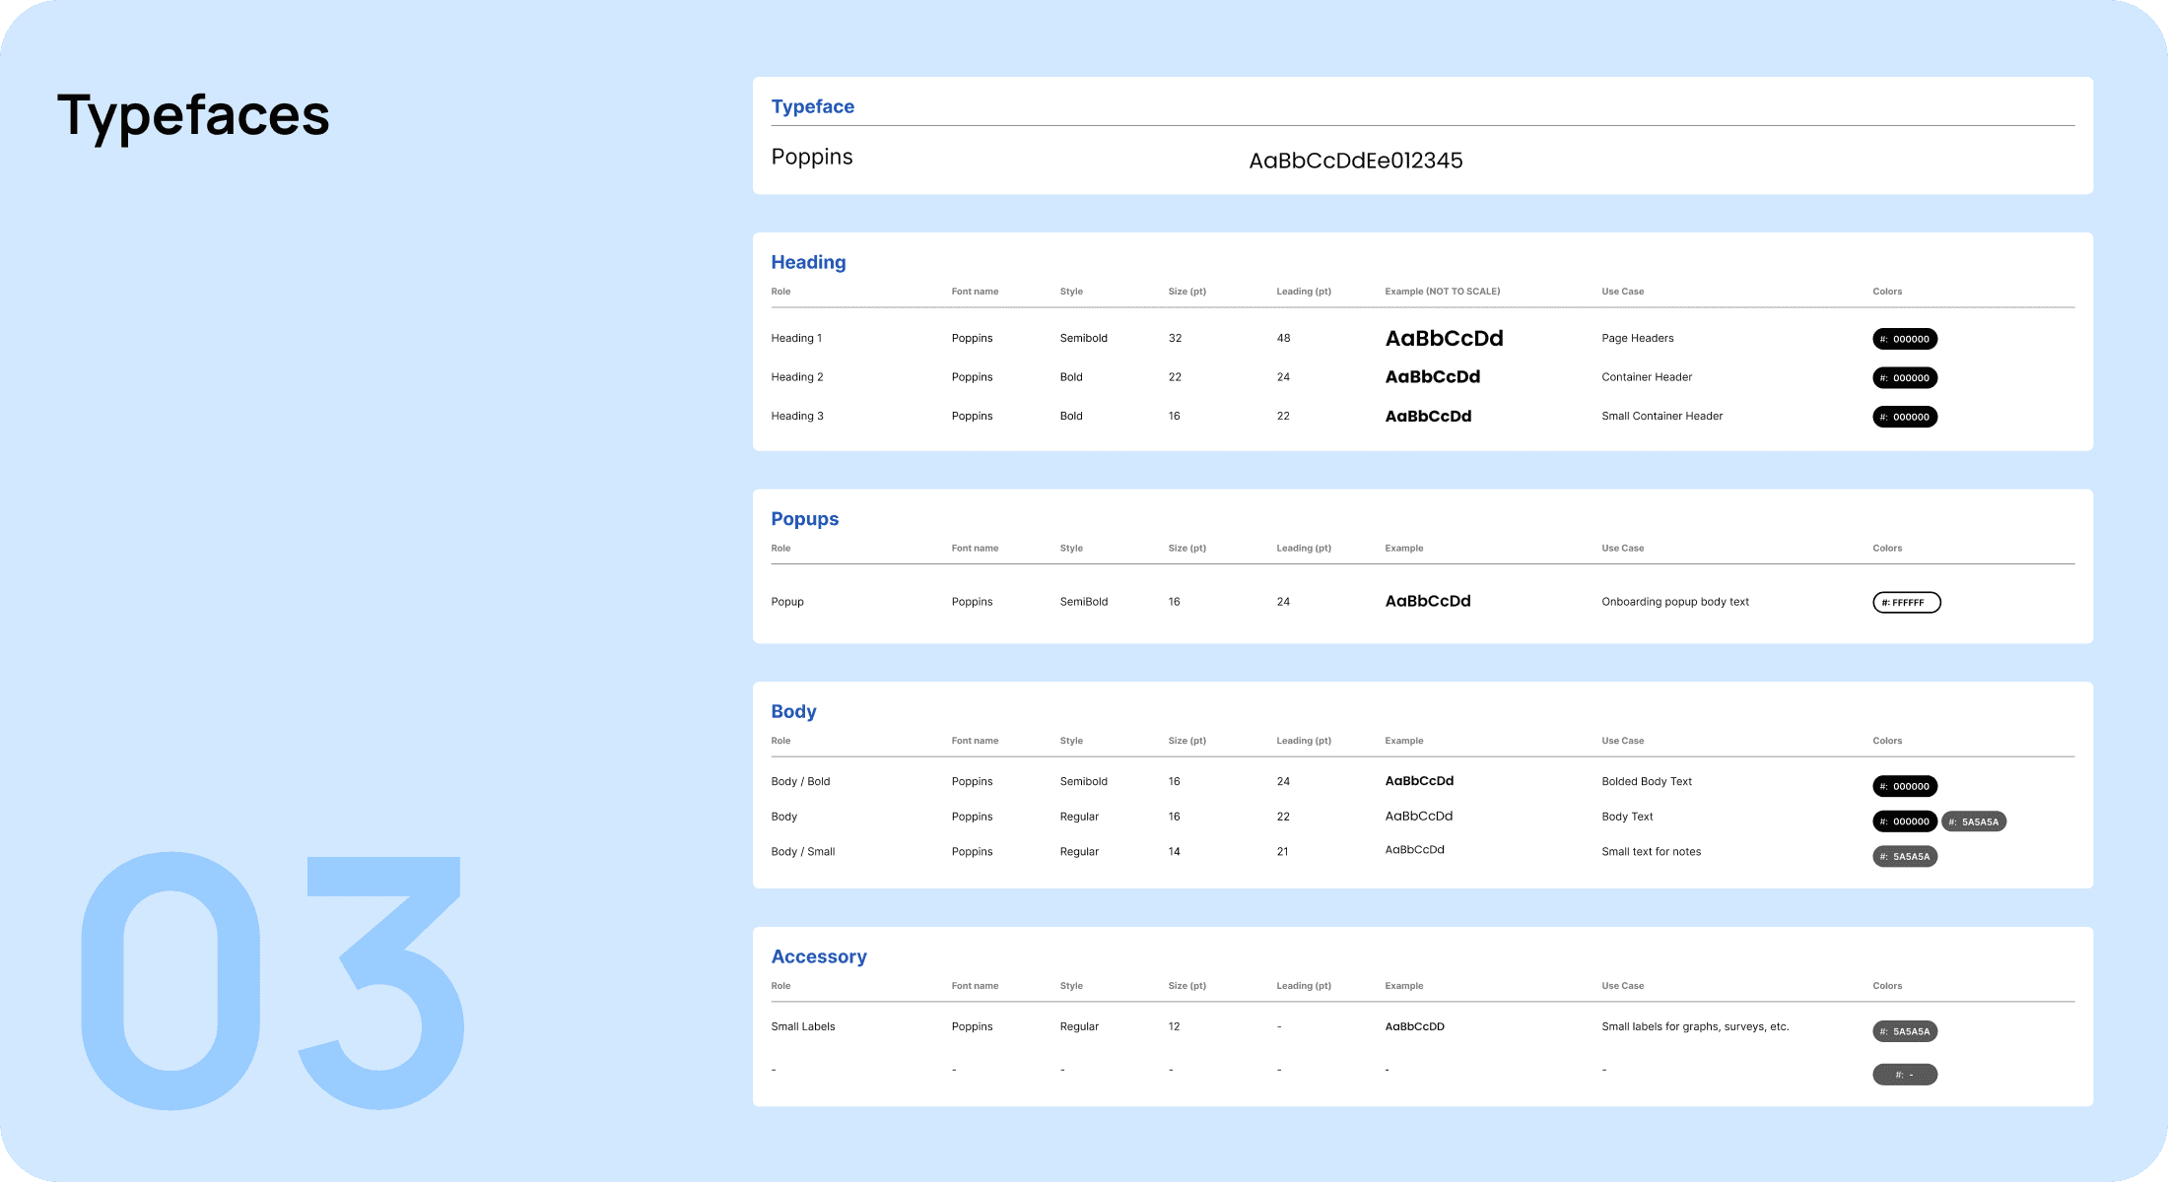Click the gray 5A5A5A chip in Body row

[1973, 821]
